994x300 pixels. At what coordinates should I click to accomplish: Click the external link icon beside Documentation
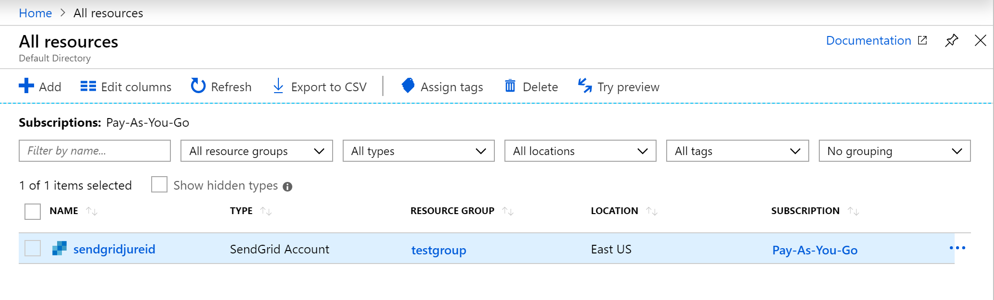click(x=922, y=40)
